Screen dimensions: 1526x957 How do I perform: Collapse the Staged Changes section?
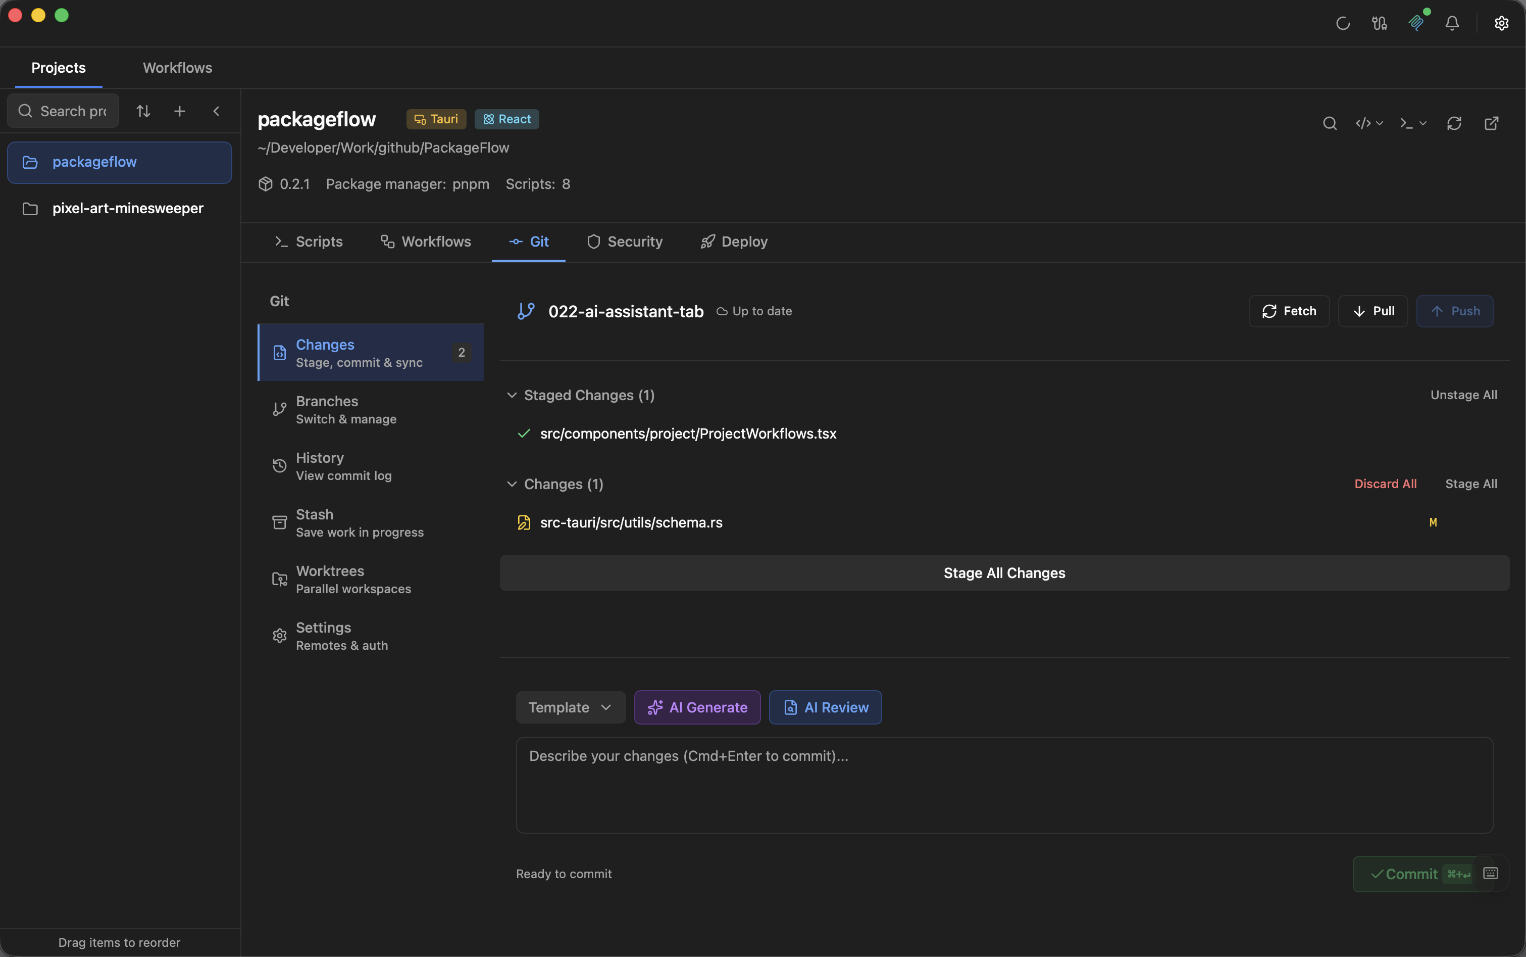coord(512,395)
